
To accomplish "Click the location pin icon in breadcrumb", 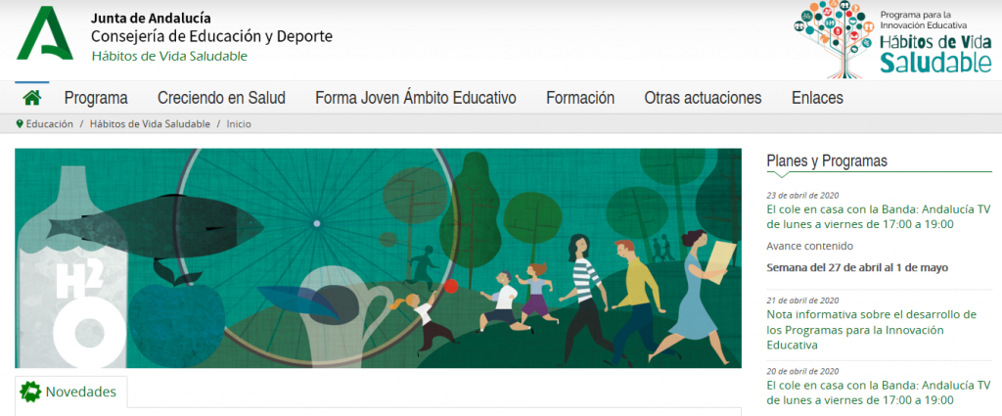I will [20, 124].
